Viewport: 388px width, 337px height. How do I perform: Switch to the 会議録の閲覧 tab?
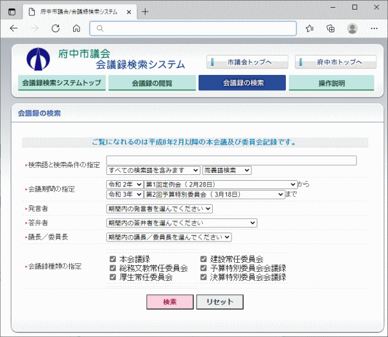(x=152, y=83)
